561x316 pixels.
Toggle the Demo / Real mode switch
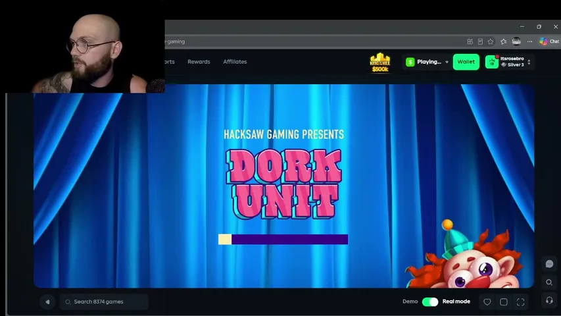430,302
